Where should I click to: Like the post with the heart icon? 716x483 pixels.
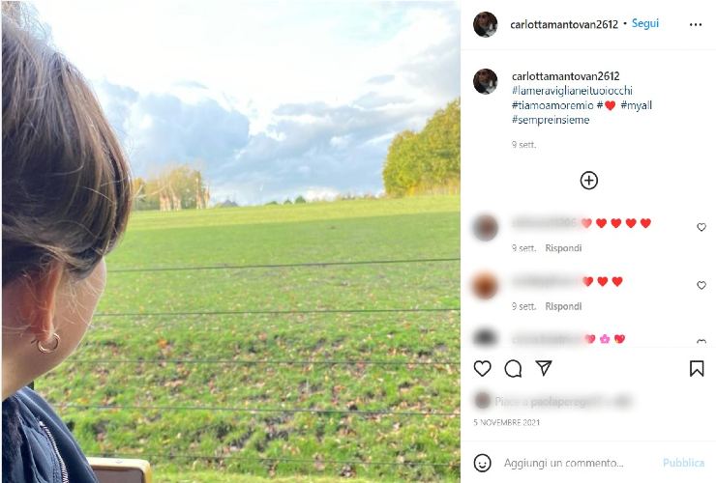[x=482, y=368]
